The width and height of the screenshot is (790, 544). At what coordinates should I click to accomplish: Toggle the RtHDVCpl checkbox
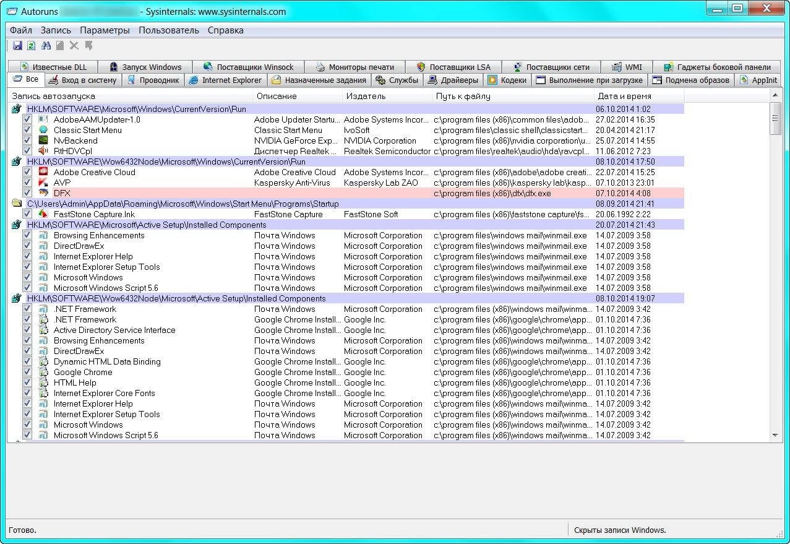pos(27,151)
